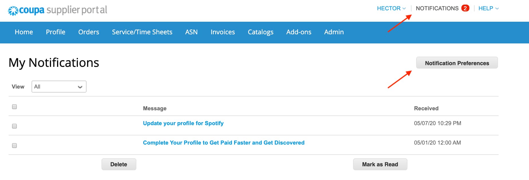This screenshot has height=180, width=529.
Task: Select the Complete Your Profile notification checkbox
Action: (x=14, y=146)
